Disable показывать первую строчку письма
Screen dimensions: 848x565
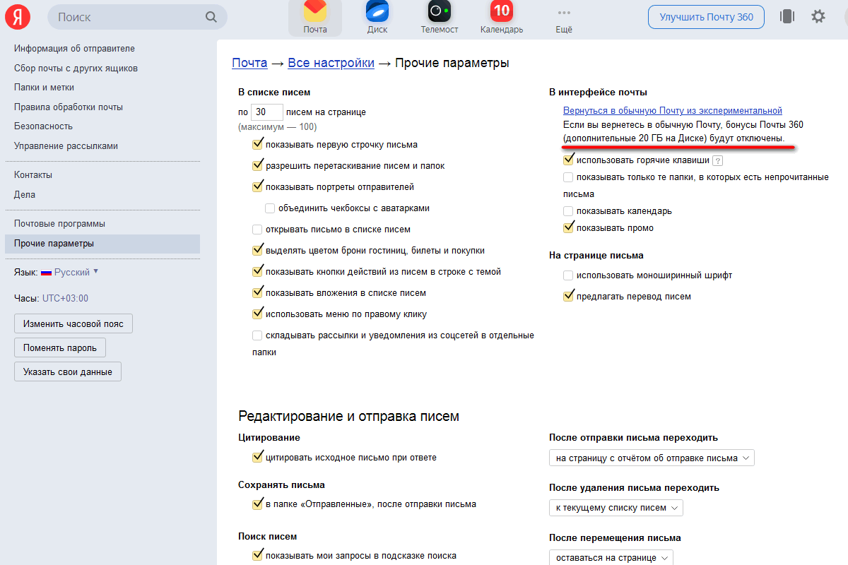coord(258,143)
